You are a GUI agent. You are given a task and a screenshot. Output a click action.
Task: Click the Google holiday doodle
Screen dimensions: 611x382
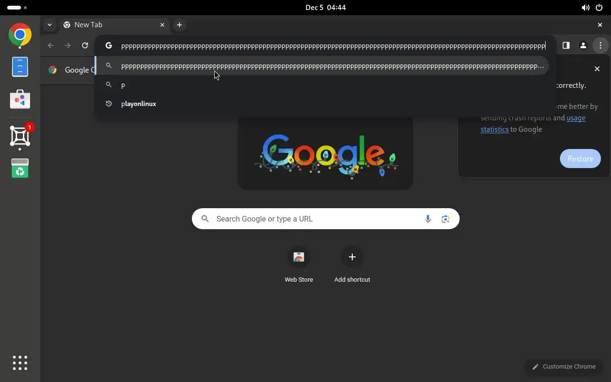coord(326,153)
